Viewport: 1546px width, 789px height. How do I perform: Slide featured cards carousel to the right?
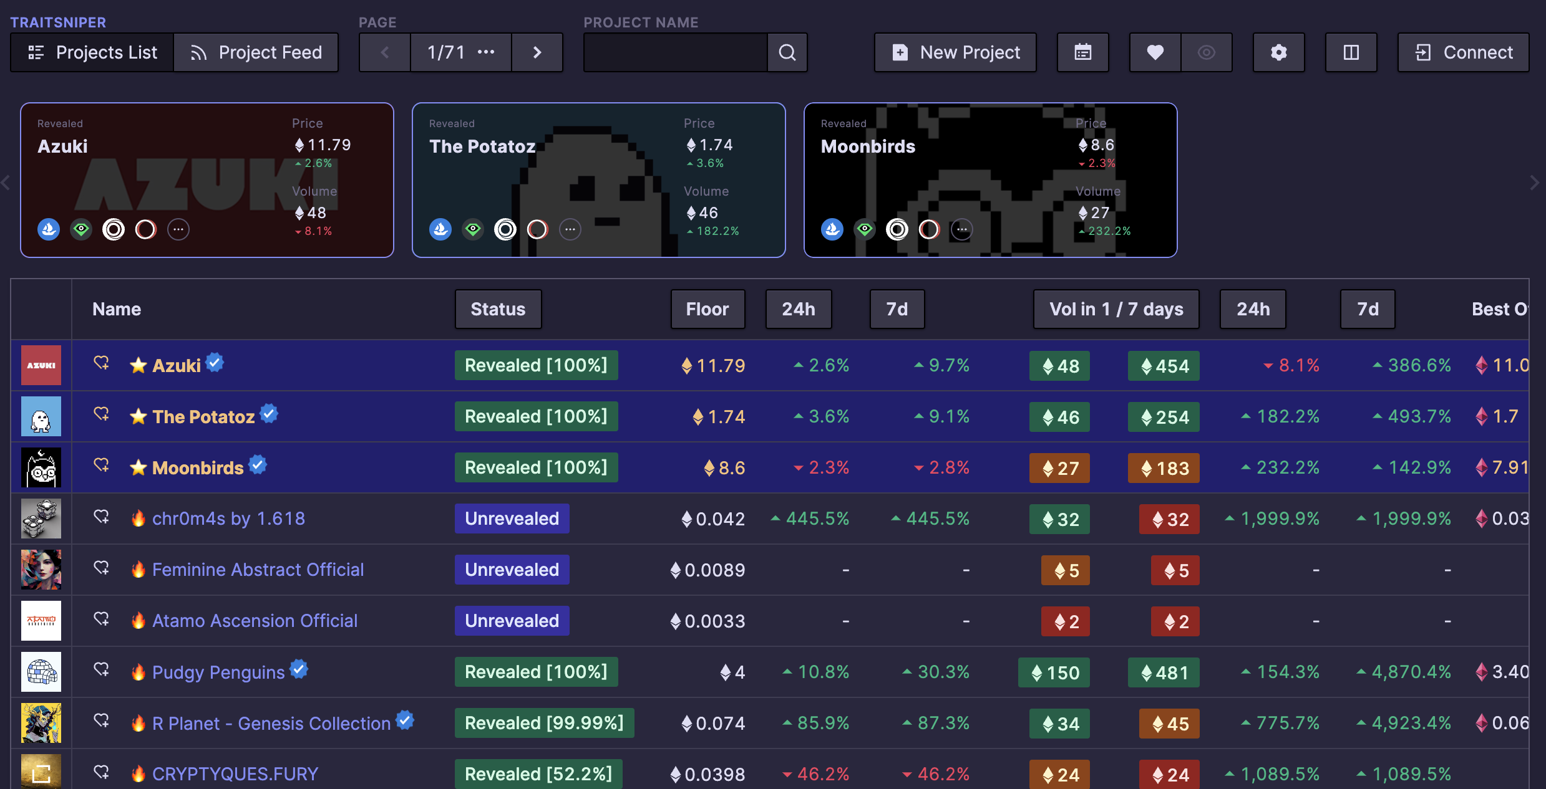pyautogui.click(x=1534, y=183)
